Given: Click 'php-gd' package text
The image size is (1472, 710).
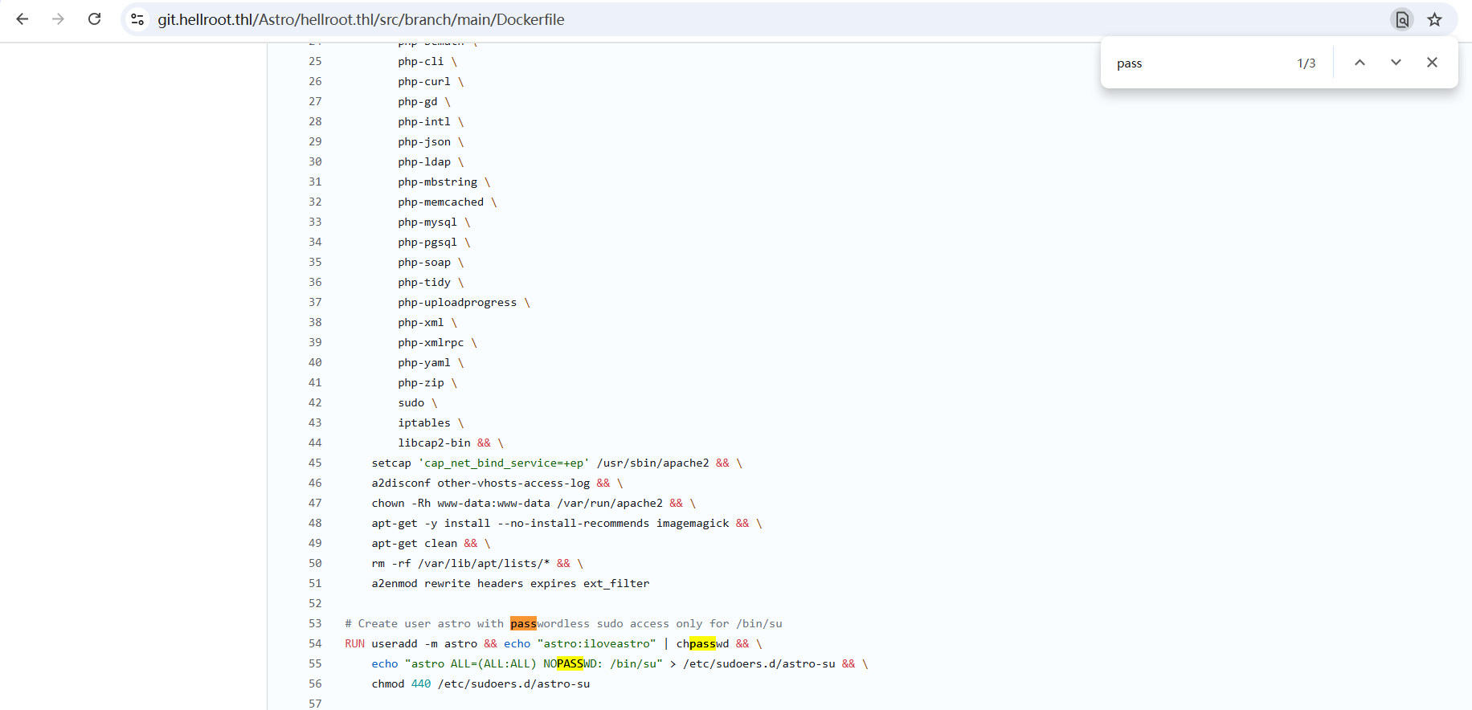Looking at the screenshot, I should [418, 101].
